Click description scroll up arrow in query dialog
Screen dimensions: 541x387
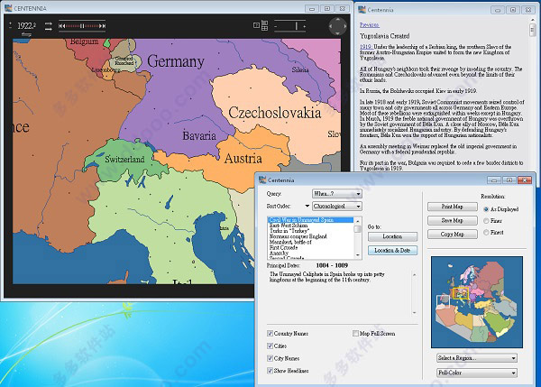415,275
